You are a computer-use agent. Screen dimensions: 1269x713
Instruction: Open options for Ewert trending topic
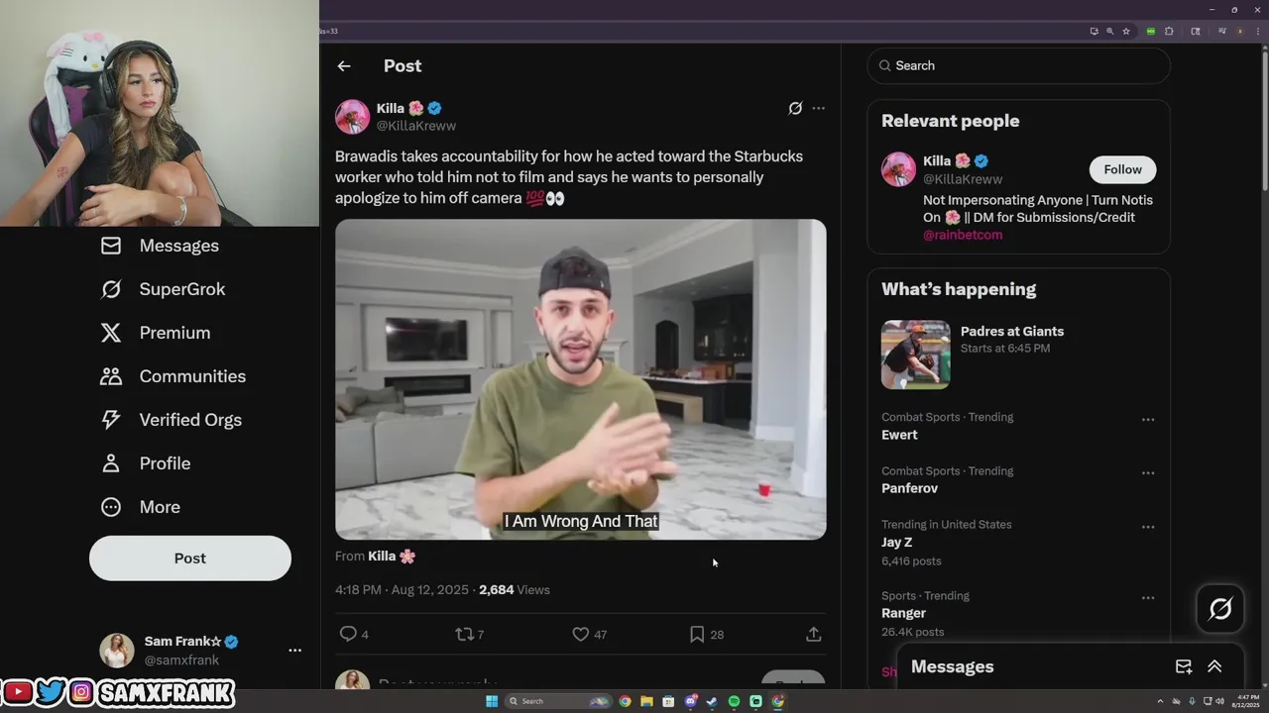tap(1148, 420)
